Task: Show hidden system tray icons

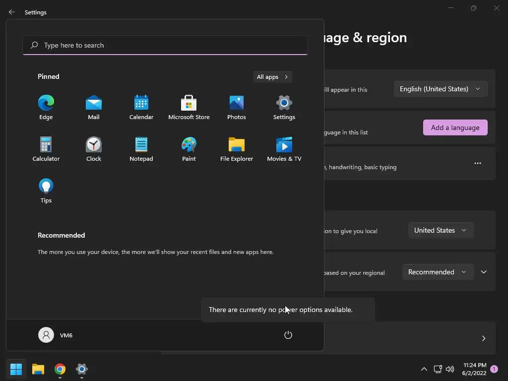Action: (424, 369)
